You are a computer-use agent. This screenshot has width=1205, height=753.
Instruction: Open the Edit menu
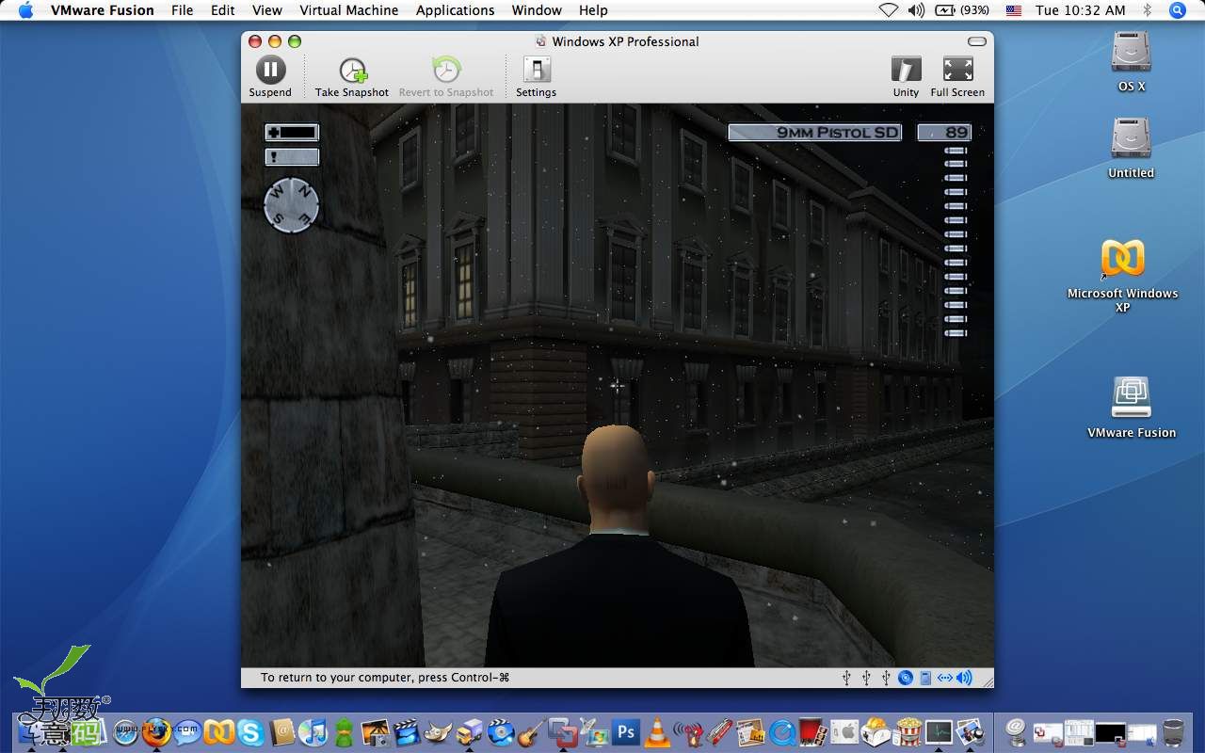(223, 10)
